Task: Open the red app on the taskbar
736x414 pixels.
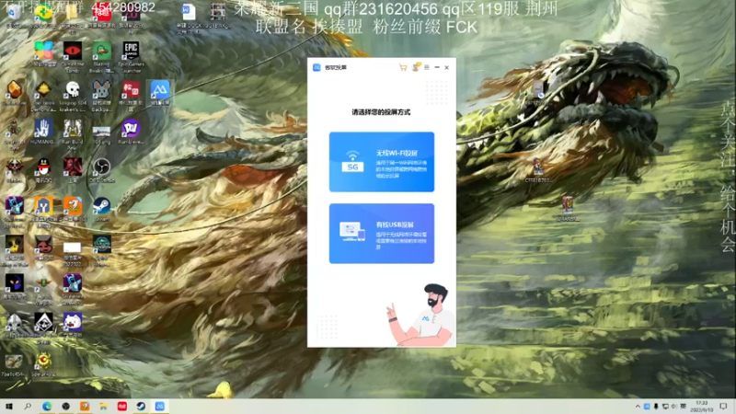Action: pyautogui.click(x=122, y=407)
